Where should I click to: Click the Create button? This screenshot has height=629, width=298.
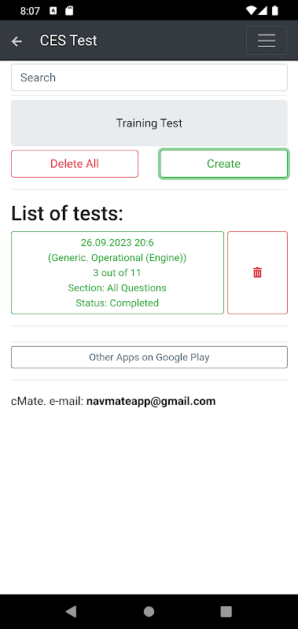[x=224, y=164]
